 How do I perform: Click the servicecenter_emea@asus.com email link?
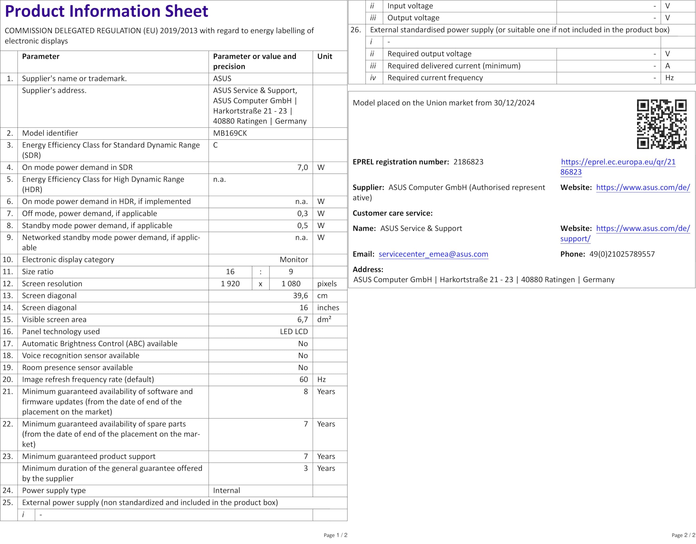433,254
